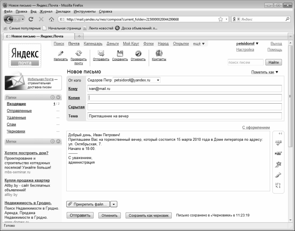Open search engine selector dropdown
The image size is (295, 231).
(238, 19)
